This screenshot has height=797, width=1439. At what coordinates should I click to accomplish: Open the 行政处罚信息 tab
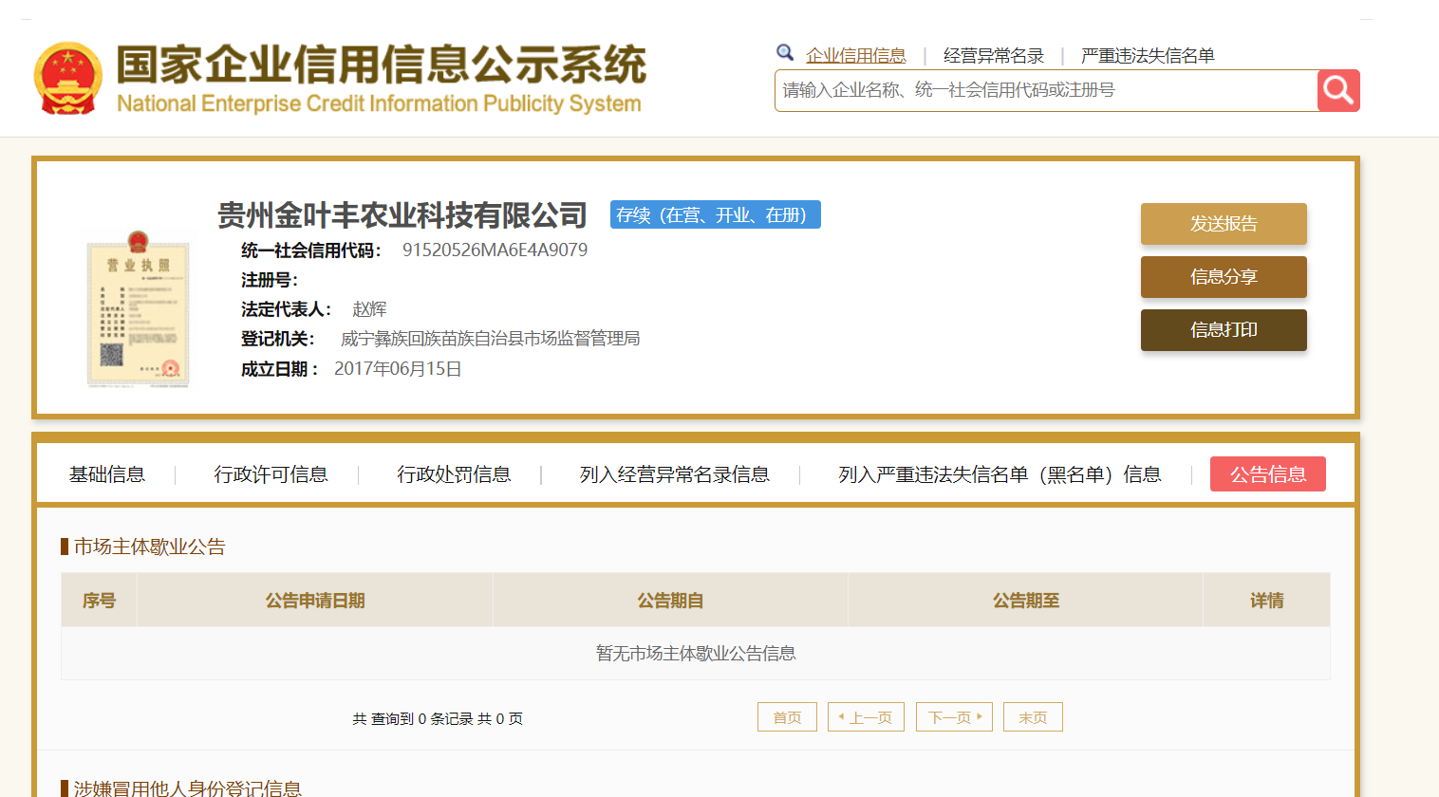[x=454, y=474]
